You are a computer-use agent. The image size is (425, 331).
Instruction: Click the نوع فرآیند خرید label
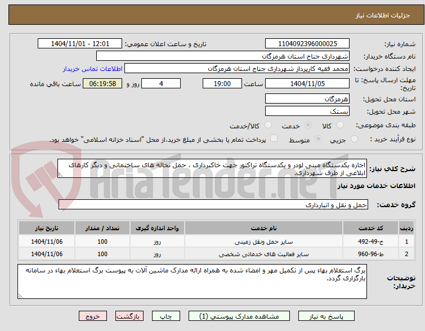(x=393, y=140)
